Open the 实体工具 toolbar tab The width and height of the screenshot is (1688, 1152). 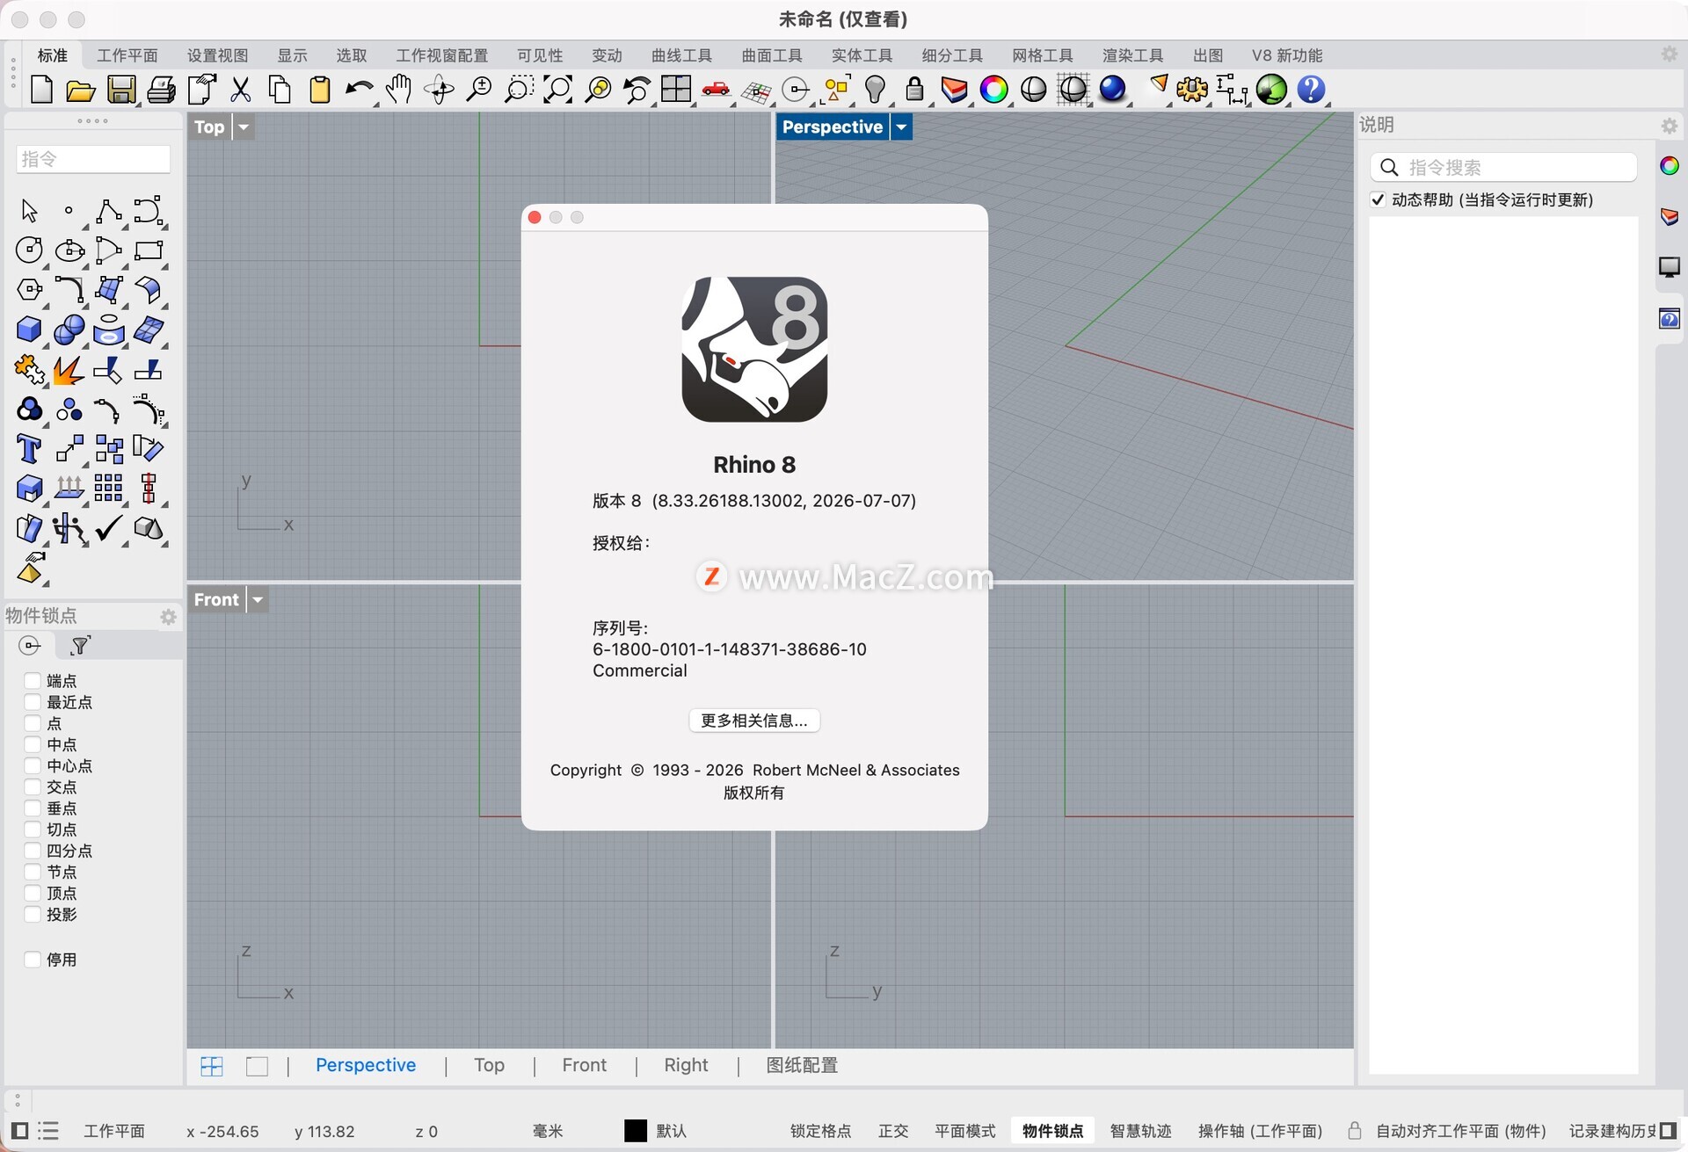[862, 55]
